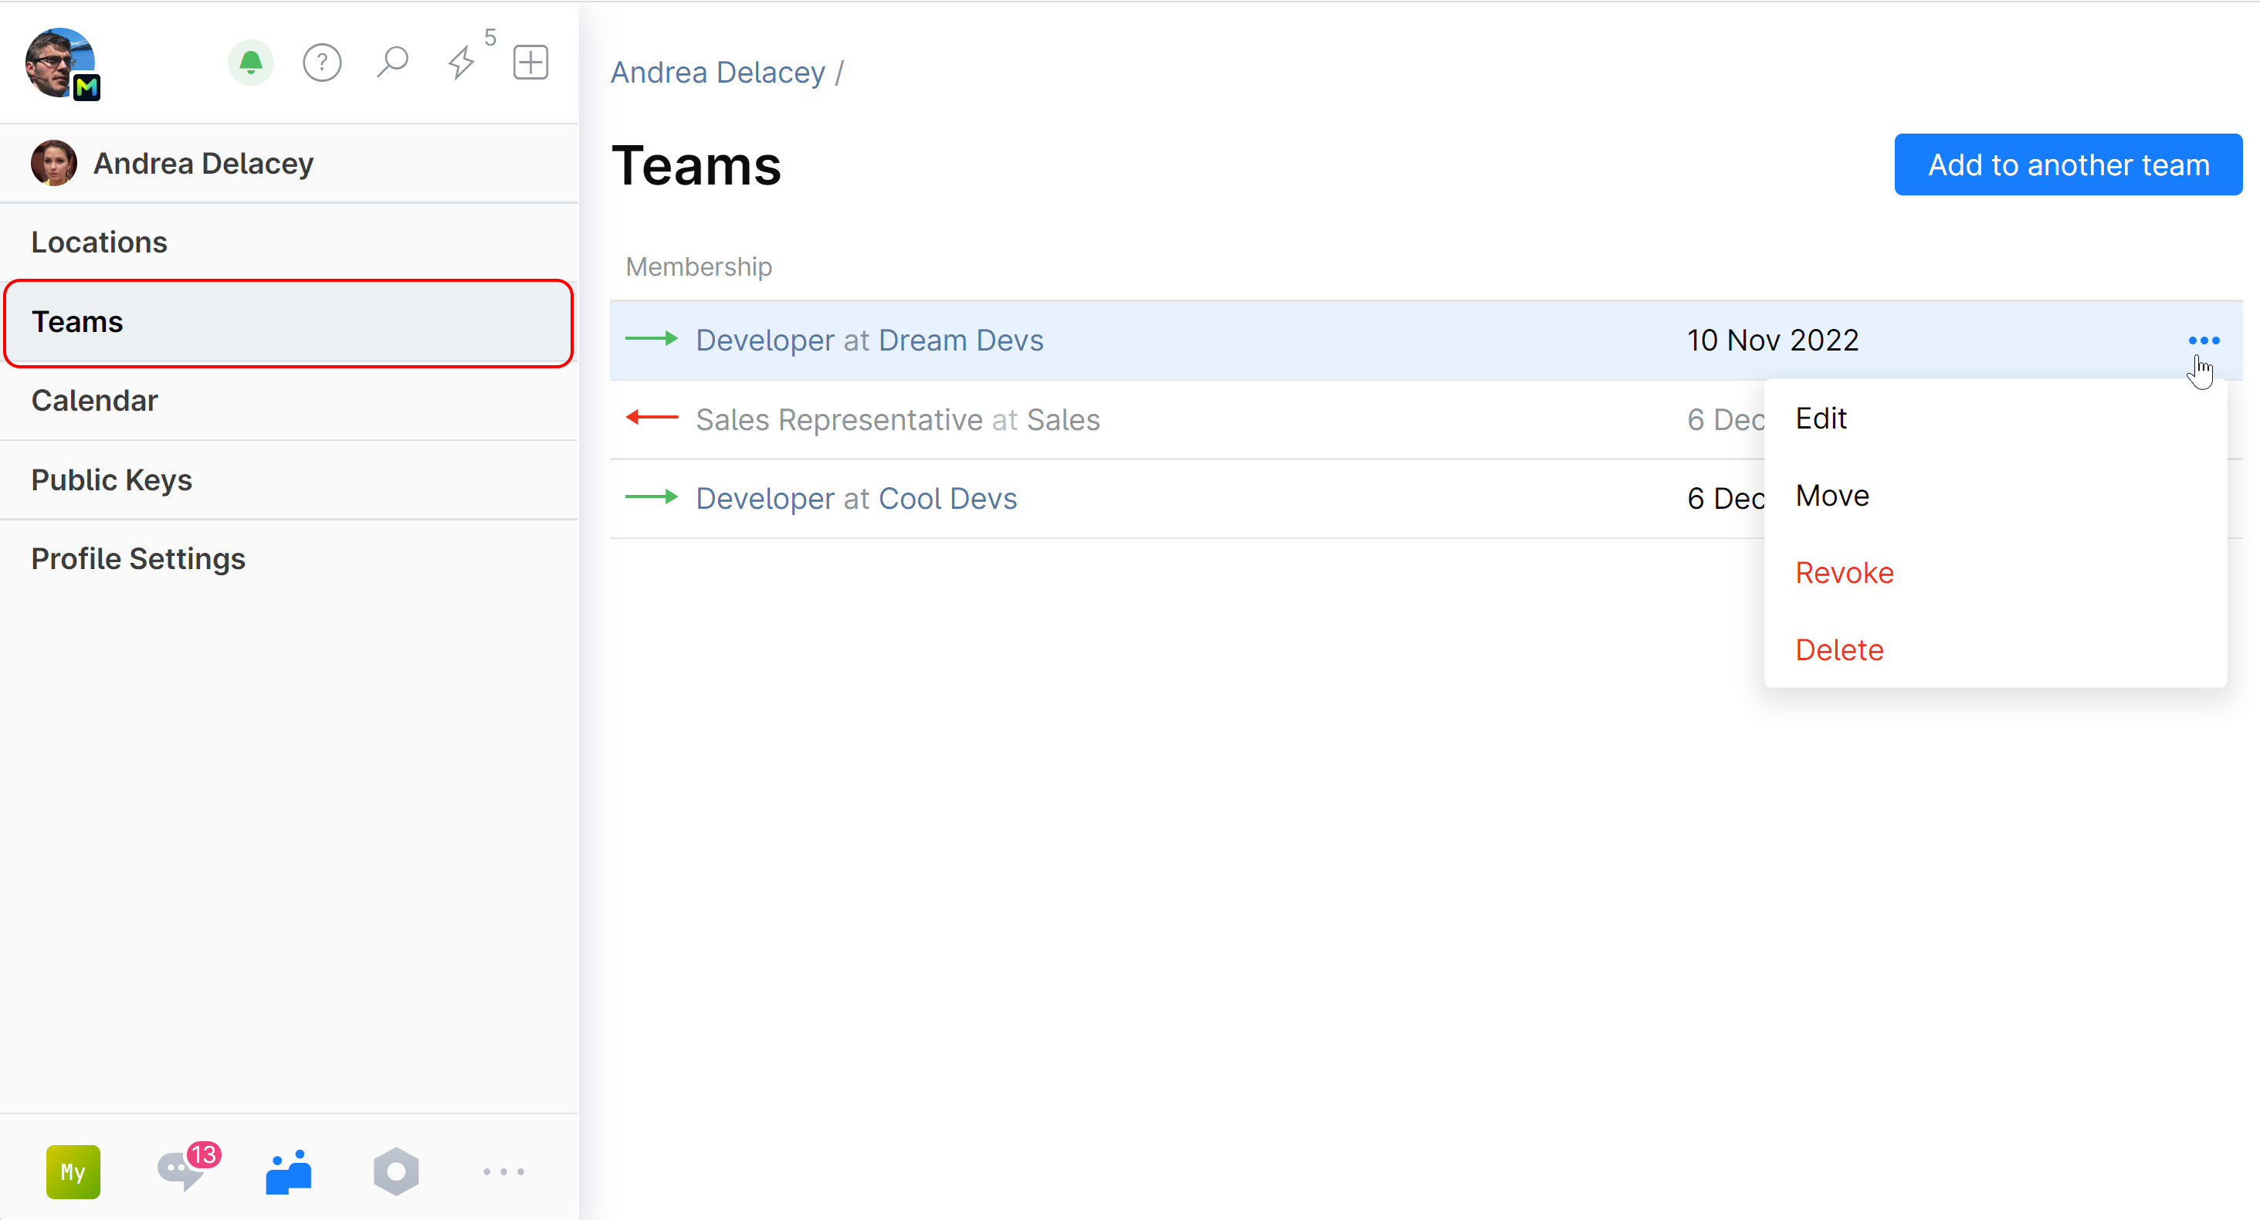The image size is (2260, 1220).
Task: Open the chats icon with 13 badge
Action: pos(181,1171)
